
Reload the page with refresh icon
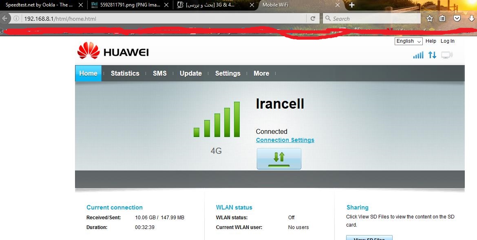pyautogui.click(x=313, y=18)
